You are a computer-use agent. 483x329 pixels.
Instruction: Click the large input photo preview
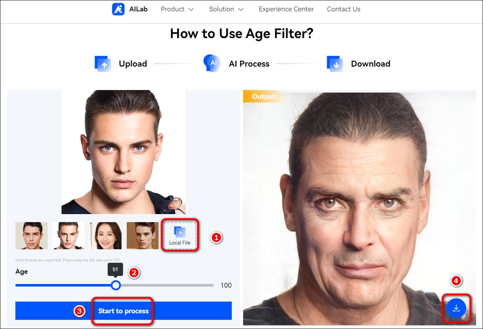(x=124, y=152)
